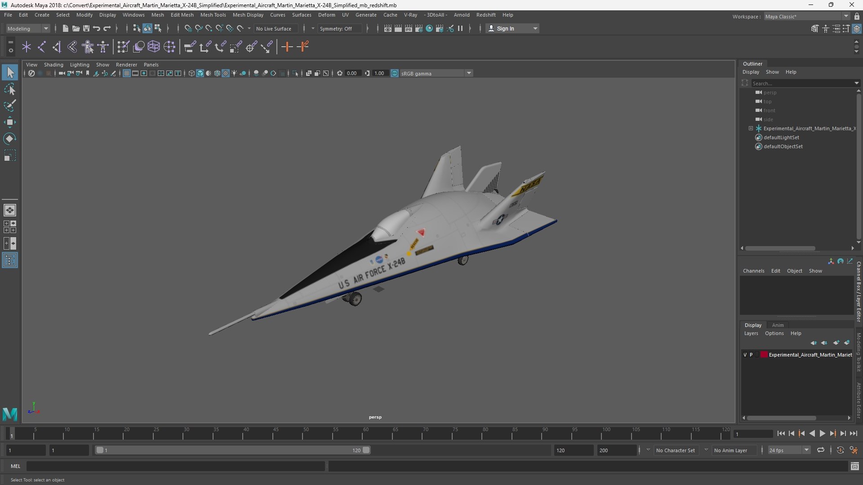Open Script Editor icon beside command line
Image resolution: width=863 pixels, height=485 pixels.
click(855, 467)
